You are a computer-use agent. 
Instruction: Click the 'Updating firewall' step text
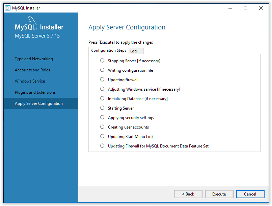pos(123,79)
